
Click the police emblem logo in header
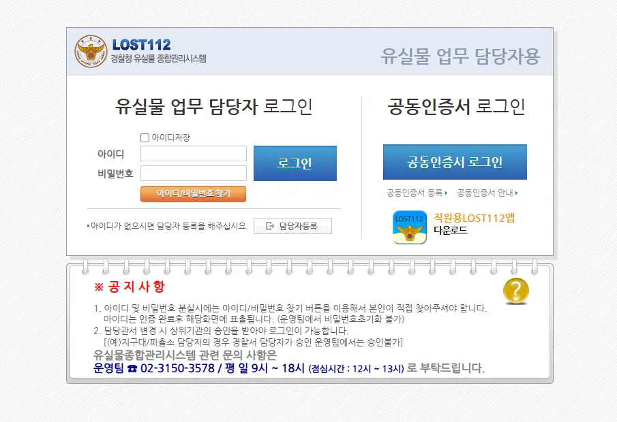tap(91, 51)
